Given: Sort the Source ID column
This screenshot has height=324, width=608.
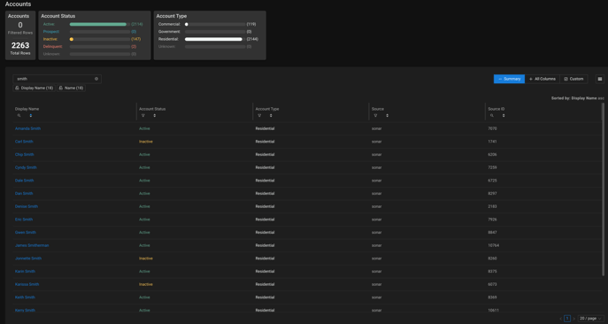Looking at the screenshot, I should click(504, 116).
